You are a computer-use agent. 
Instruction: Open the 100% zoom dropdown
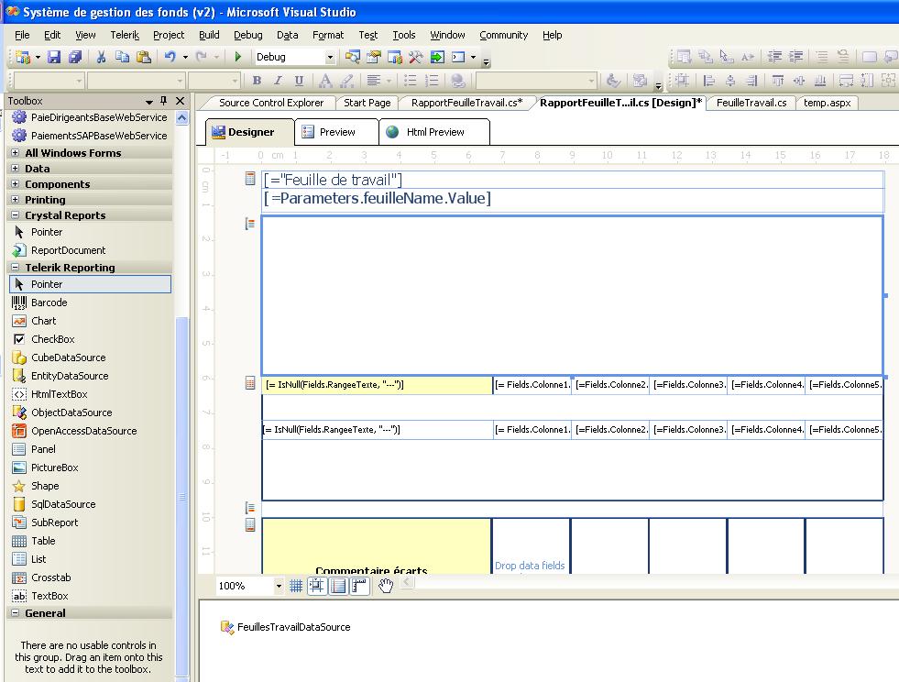(x=279, y=586)
